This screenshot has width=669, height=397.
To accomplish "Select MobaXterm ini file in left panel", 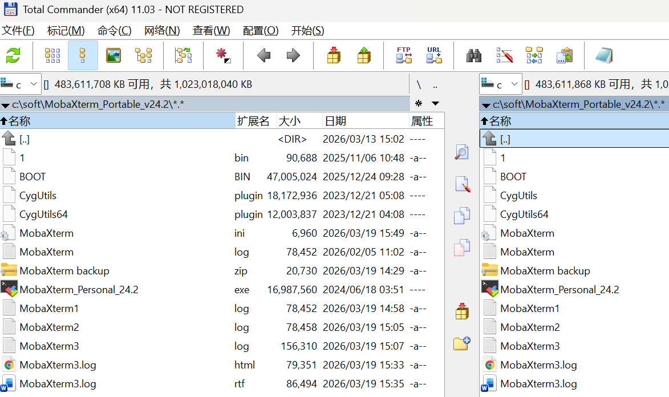I will click(x=222, y=233).
